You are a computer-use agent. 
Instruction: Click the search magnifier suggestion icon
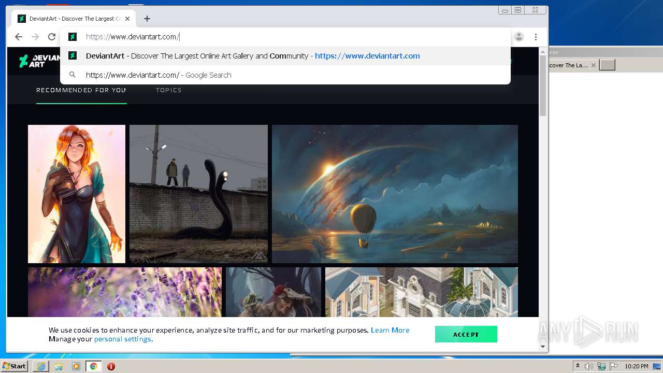pos(73,75)
